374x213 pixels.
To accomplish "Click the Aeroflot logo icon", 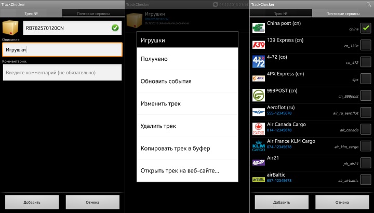I will point(259,112).
